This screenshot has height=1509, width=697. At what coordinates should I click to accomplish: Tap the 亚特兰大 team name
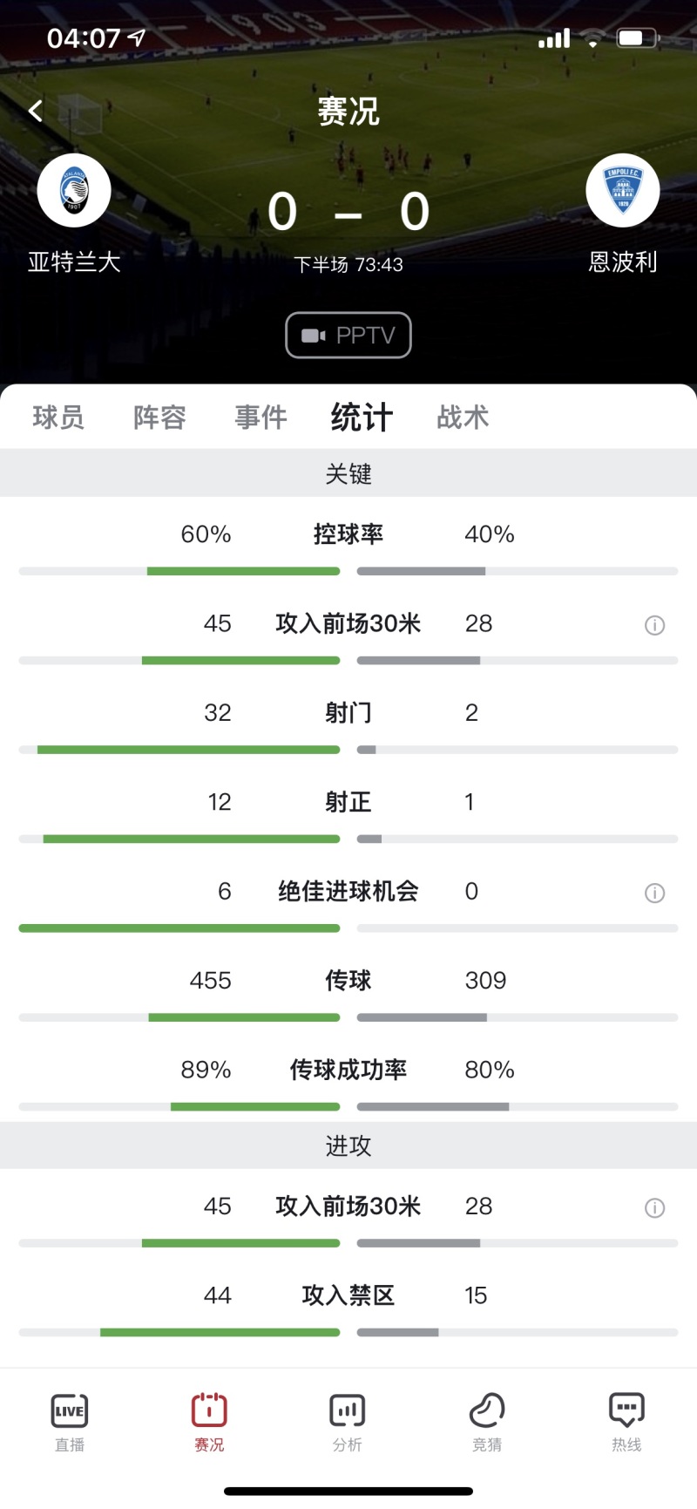(74, 262)
